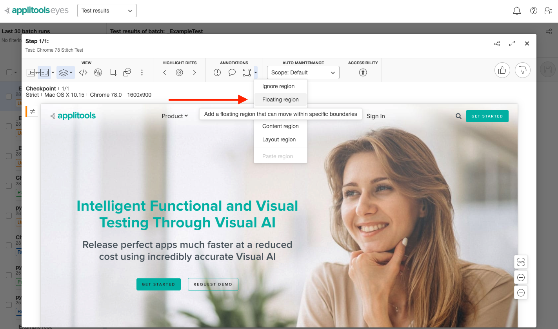This screenshot has width=558, height=329.
Task: Zoom in with the plus button
Action: coord(521,277)
